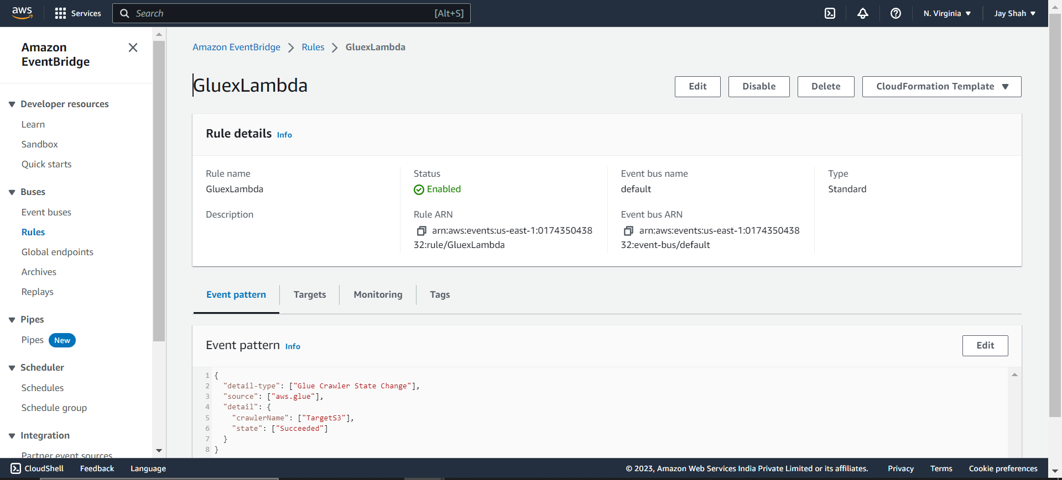1062x480 pixels.
Task: Collapse the Integration section
Action: [x=12, y=436]
